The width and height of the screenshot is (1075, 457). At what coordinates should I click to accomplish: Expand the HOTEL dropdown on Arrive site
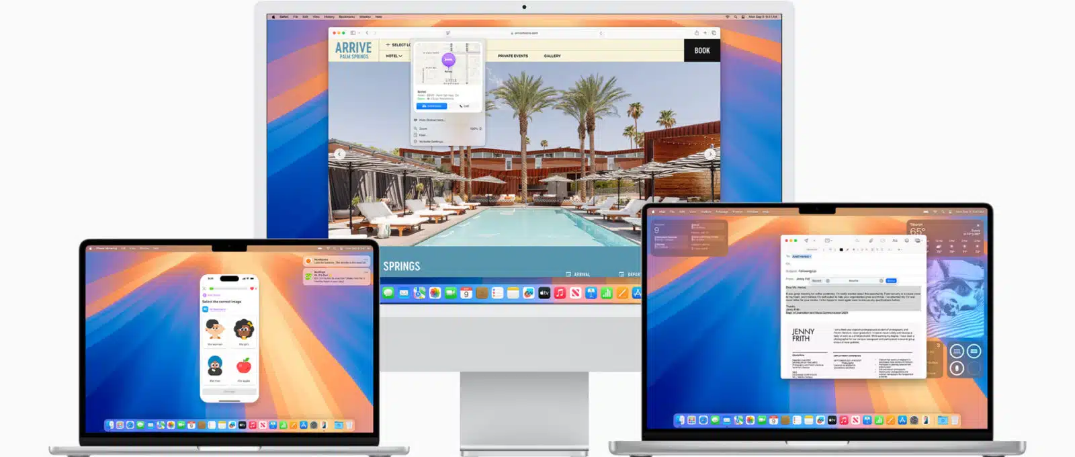click(394, 56)
